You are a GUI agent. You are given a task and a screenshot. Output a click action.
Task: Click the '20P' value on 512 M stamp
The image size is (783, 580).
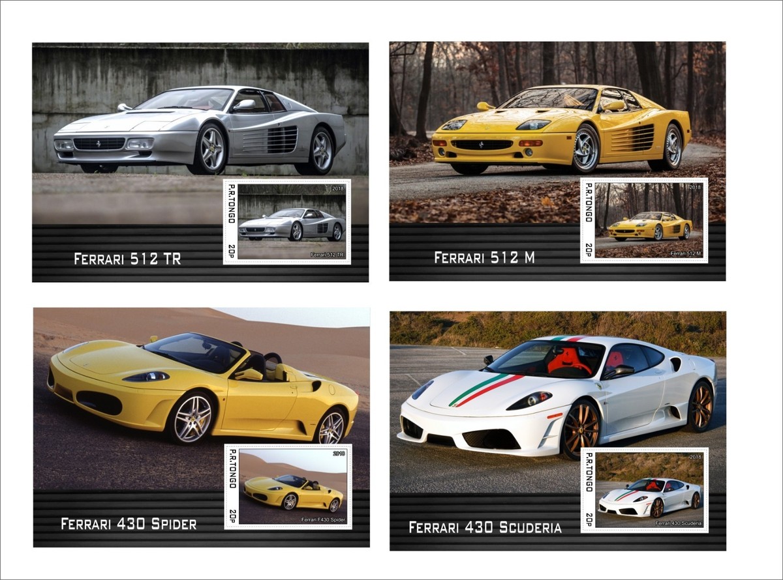(588, 251)
